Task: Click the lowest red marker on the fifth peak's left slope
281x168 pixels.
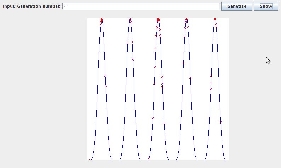Action: click(x=211, y=89)
